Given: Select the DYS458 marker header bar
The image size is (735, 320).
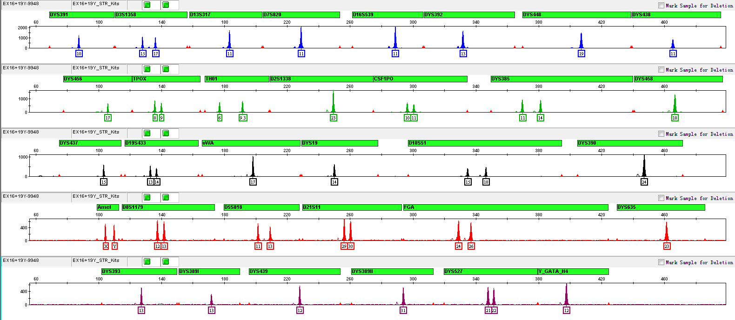Looking at the screenshot, I should pyautogui.click(x=679, y=79).
